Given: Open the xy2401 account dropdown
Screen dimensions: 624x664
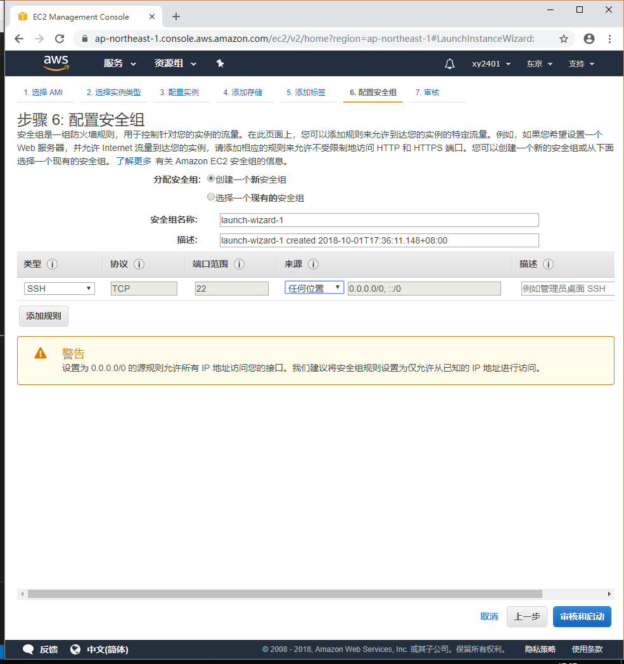Looking at the screenshot, I should tap(491, 64).
